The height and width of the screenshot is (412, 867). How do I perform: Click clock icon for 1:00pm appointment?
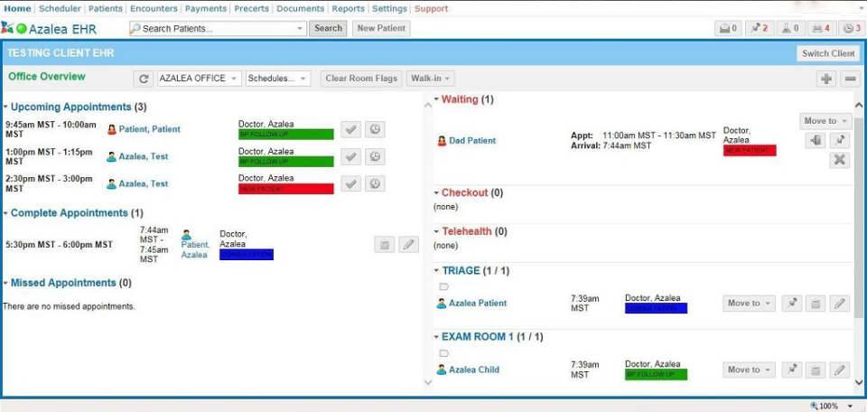click(x=375, y=156)
